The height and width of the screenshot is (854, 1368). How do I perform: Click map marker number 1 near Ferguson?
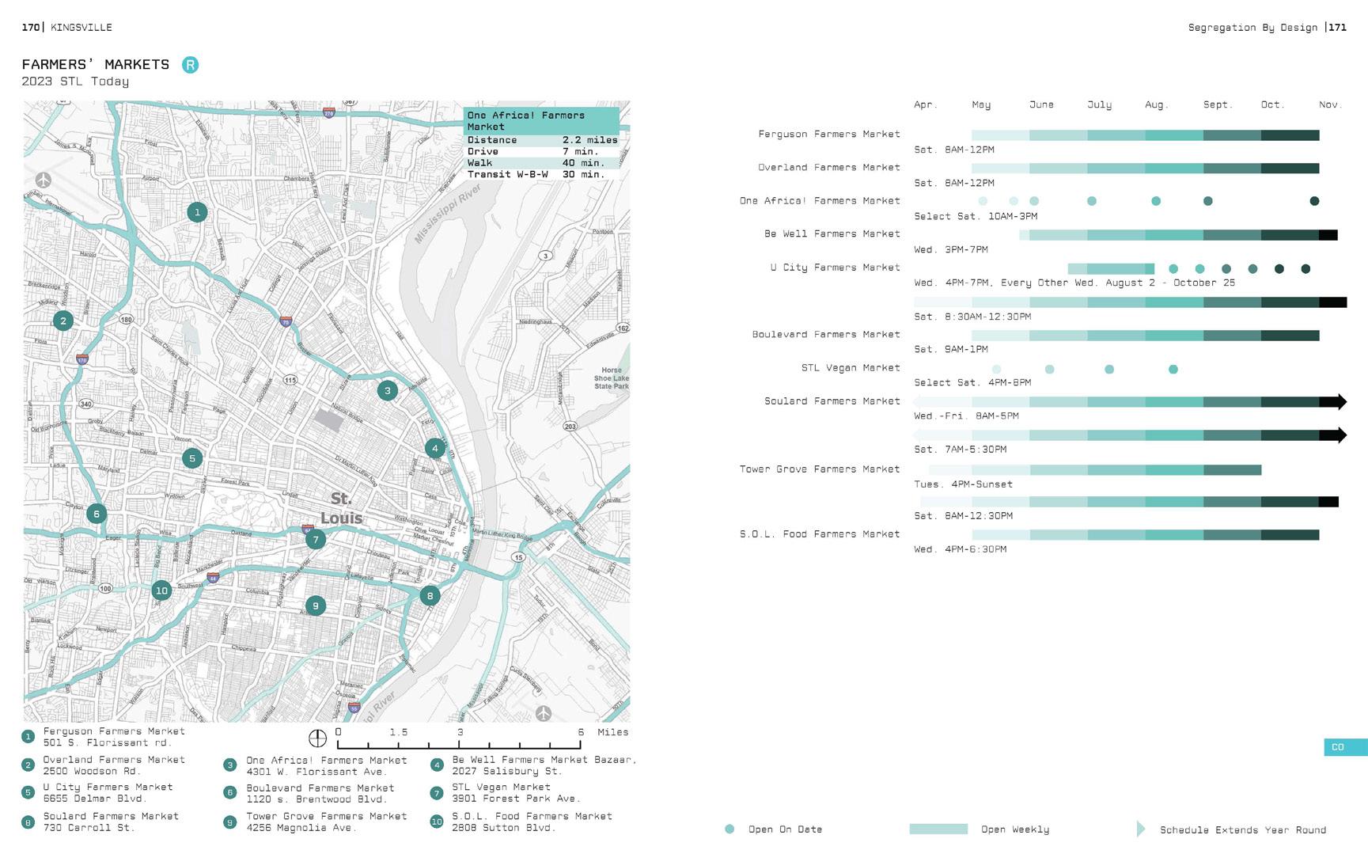(x=197, y=212)
